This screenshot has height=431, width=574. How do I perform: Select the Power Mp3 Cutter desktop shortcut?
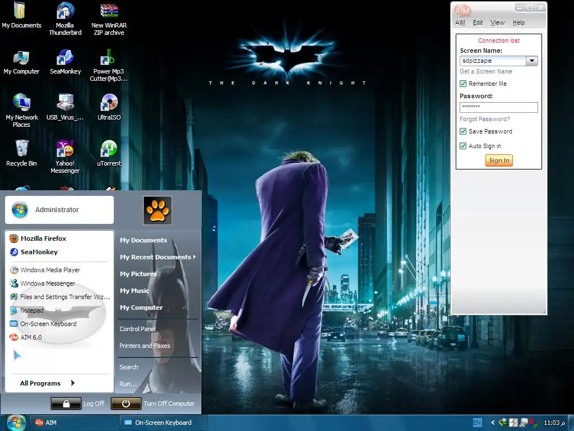coord(108,65)
